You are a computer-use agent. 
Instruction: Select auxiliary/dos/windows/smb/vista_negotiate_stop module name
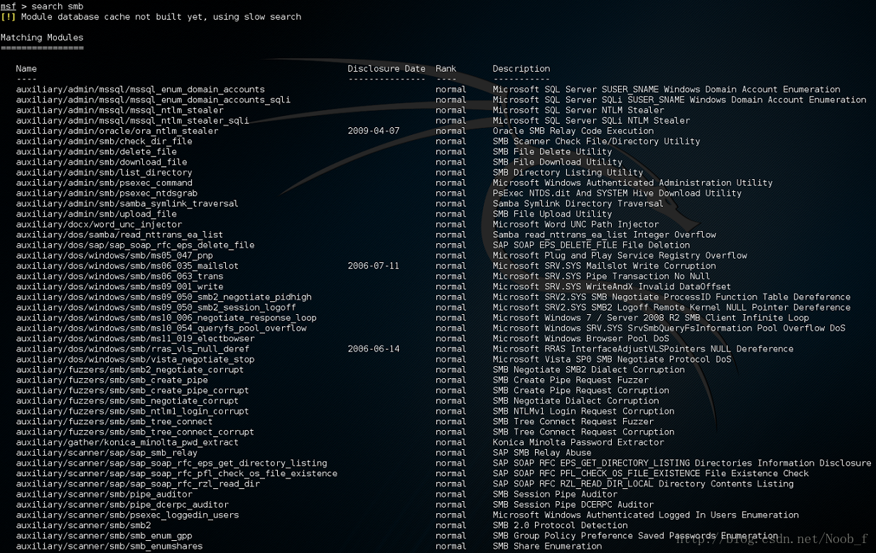point(136,360)
